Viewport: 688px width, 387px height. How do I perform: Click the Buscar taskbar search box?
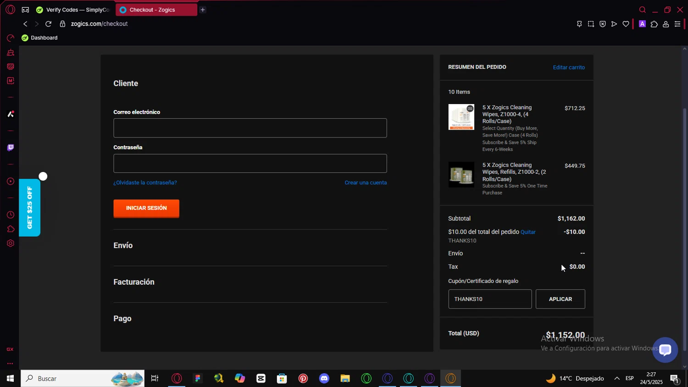click(83, 378)
